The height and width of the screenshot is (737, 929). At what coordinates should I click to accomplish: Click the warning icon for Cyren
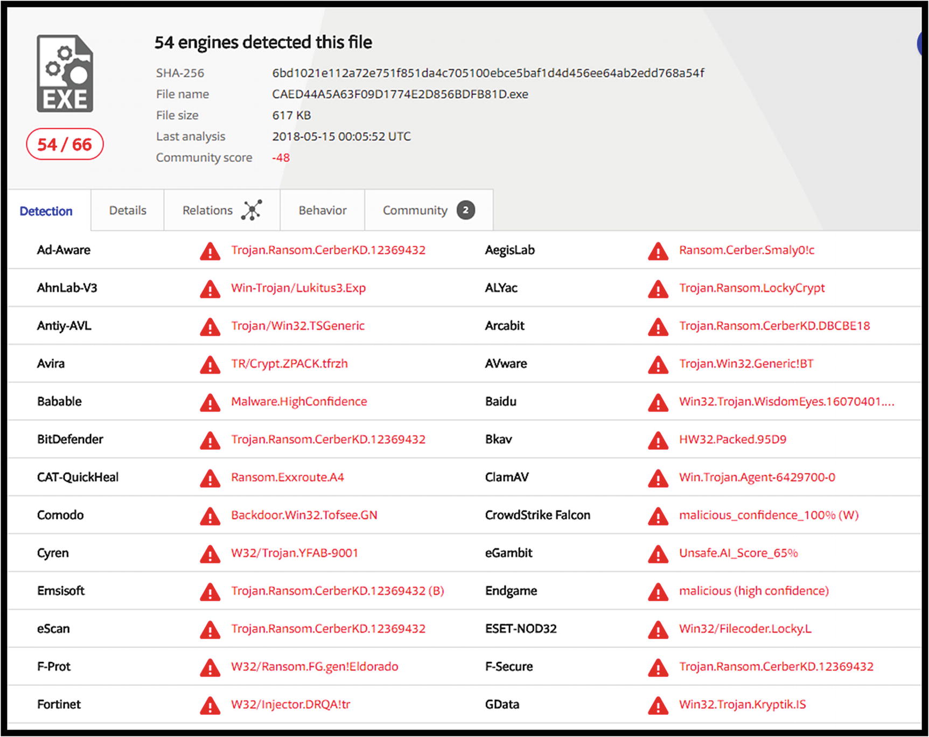click(x=210, y=554)
